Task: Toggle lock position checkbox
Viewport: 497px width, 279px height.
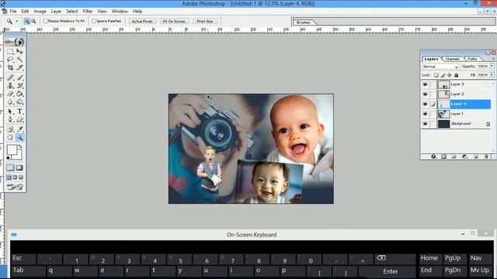Action: pos(450,75)
